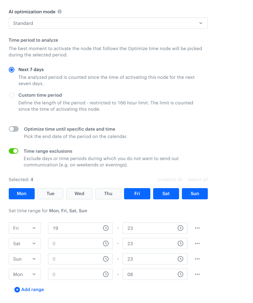Deselect the Sat day button
This screenshot has width=253, height=303.
tap(166, 194)
